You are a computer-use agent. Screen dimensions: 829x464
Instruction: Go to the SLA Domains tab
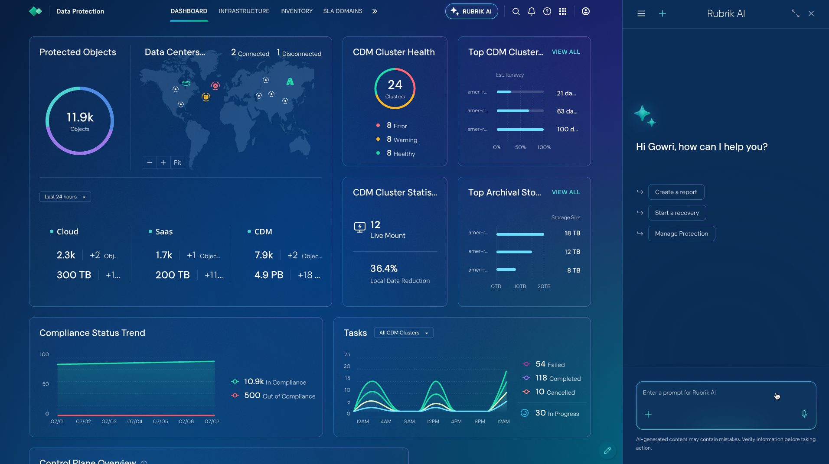tap(343, 11)
